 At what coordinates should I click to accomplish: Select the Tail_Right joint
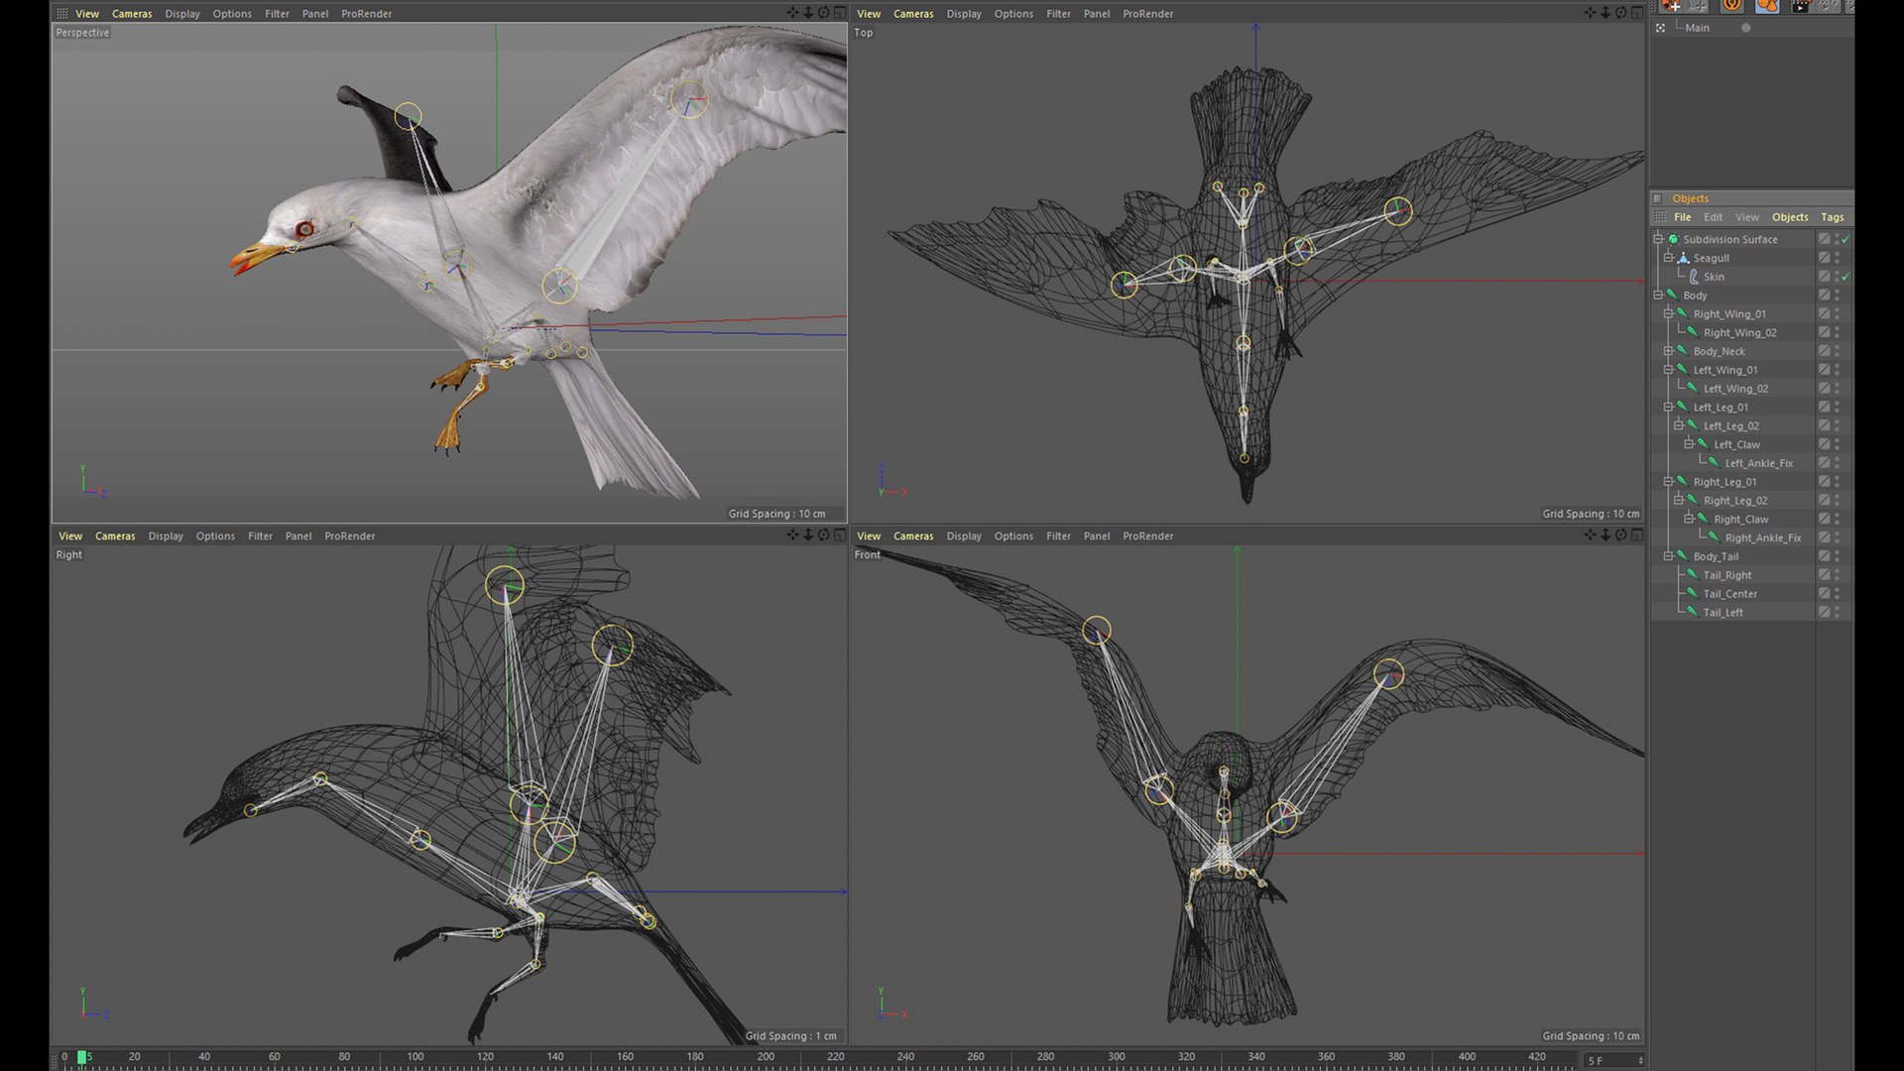point(1726,575)
